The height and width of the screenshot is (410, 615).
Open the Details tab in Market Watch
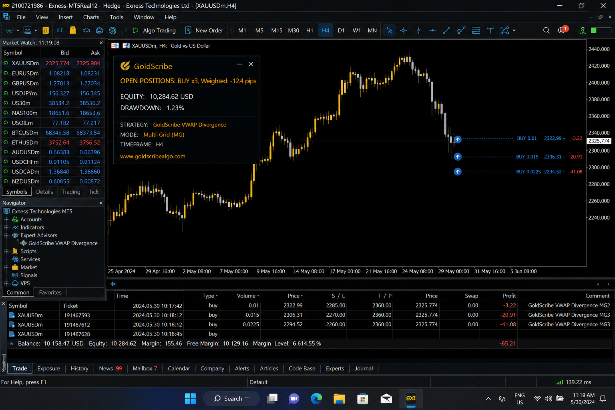coord(44,192)
